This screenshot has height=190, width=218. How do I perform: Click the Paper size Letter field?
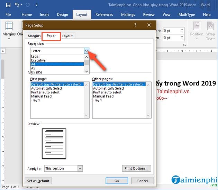point(57,51)
